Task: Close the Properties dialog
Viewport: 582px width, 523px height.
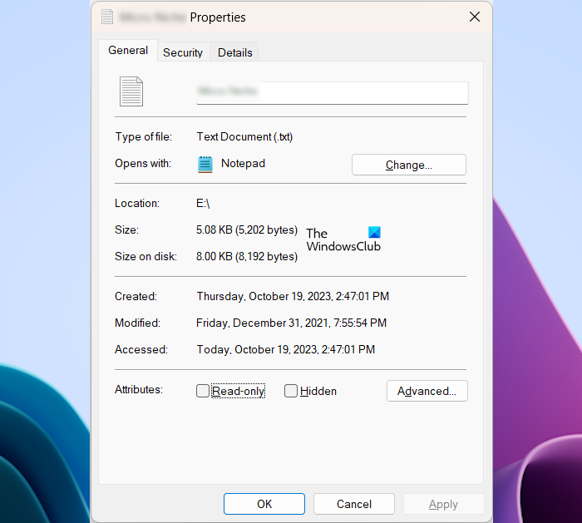Action: 475,17
